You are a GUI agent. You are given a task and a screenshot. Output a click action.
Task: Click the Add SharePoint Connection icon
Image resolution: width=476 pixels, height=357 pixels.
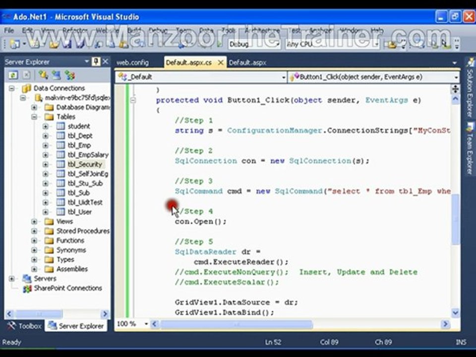70,75
